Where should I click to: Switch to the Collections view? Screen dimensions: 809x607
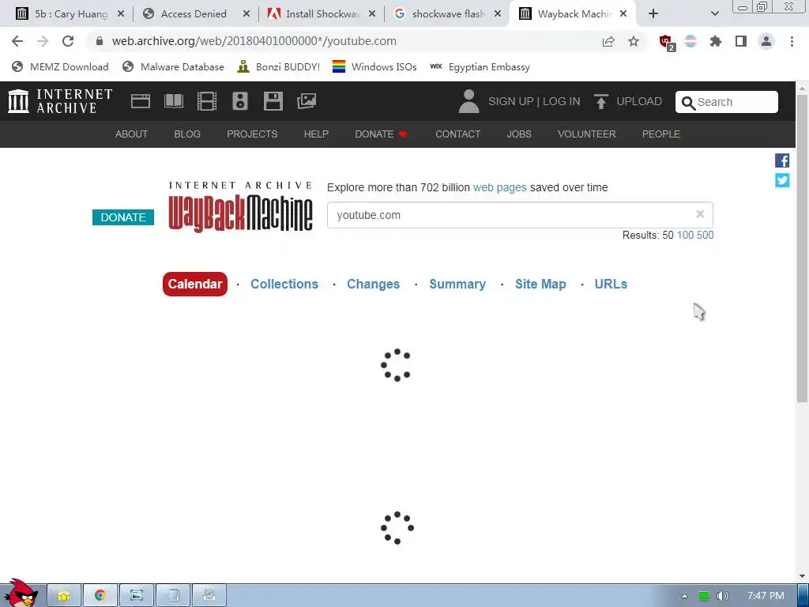(x=284, y=284)
